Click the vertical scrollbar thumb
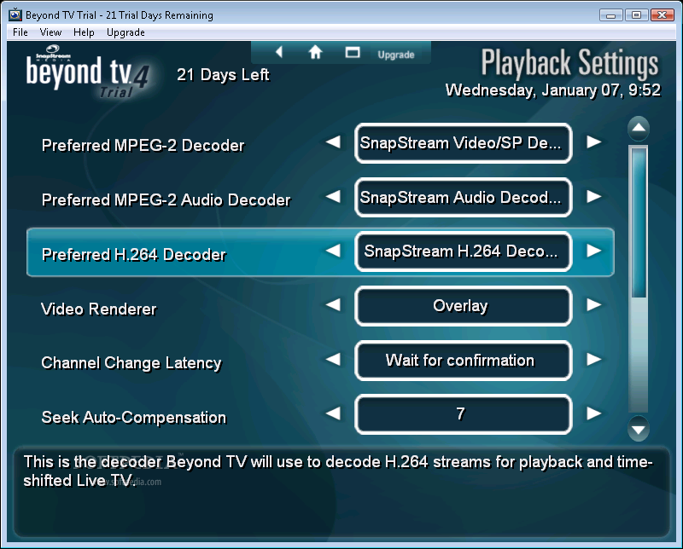Viewport: 683px width, 549px height. [x=639, y=222]
